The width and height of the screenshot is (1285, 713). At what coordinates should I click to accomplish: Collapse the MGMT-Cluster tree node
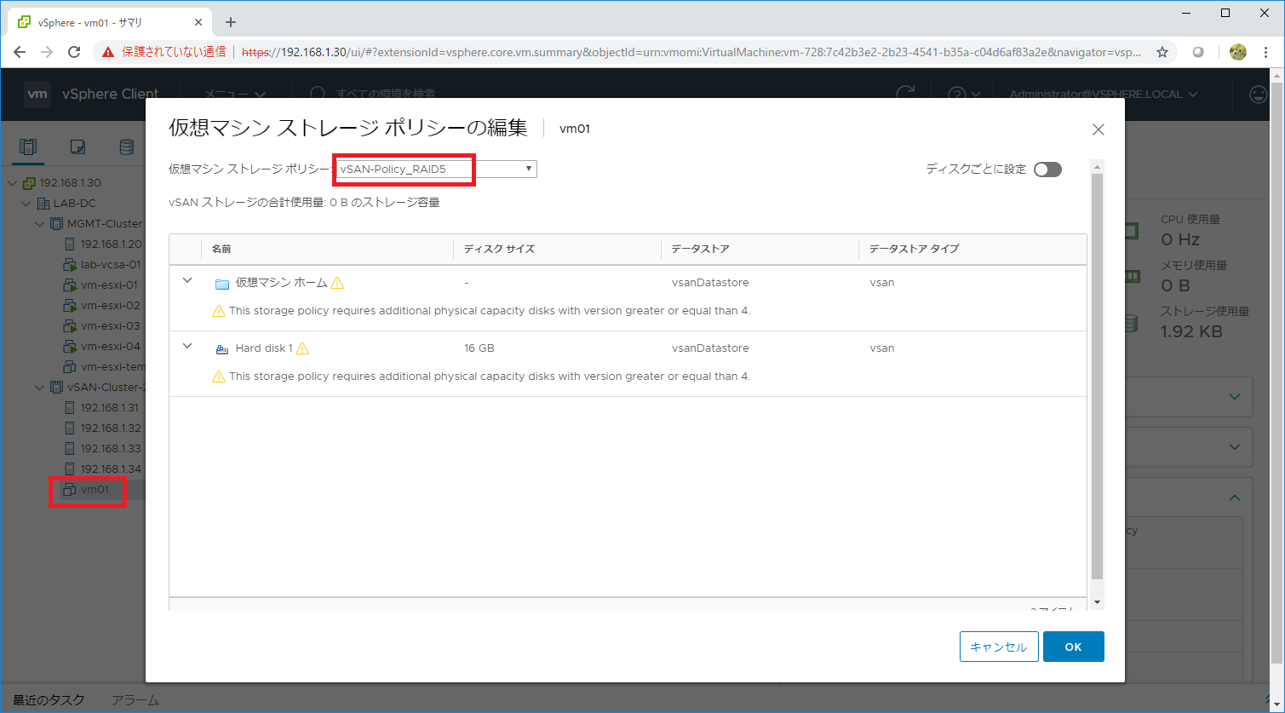[40, 224]
